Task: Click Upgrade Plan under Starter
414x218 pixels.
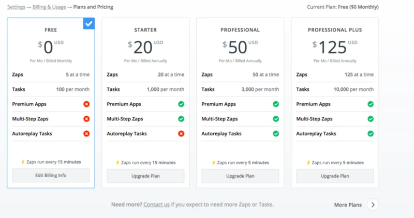Action: click(145, 176)
